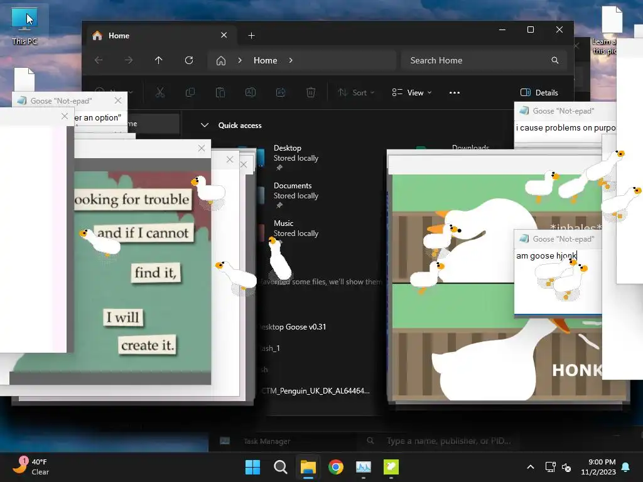Click Desktop Goose taskbar icon

[391, 467]
